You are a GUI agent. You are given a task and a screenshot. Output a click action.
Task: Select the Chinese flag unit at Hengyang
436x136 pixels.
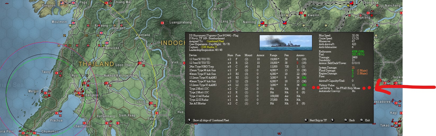point(351,3)
